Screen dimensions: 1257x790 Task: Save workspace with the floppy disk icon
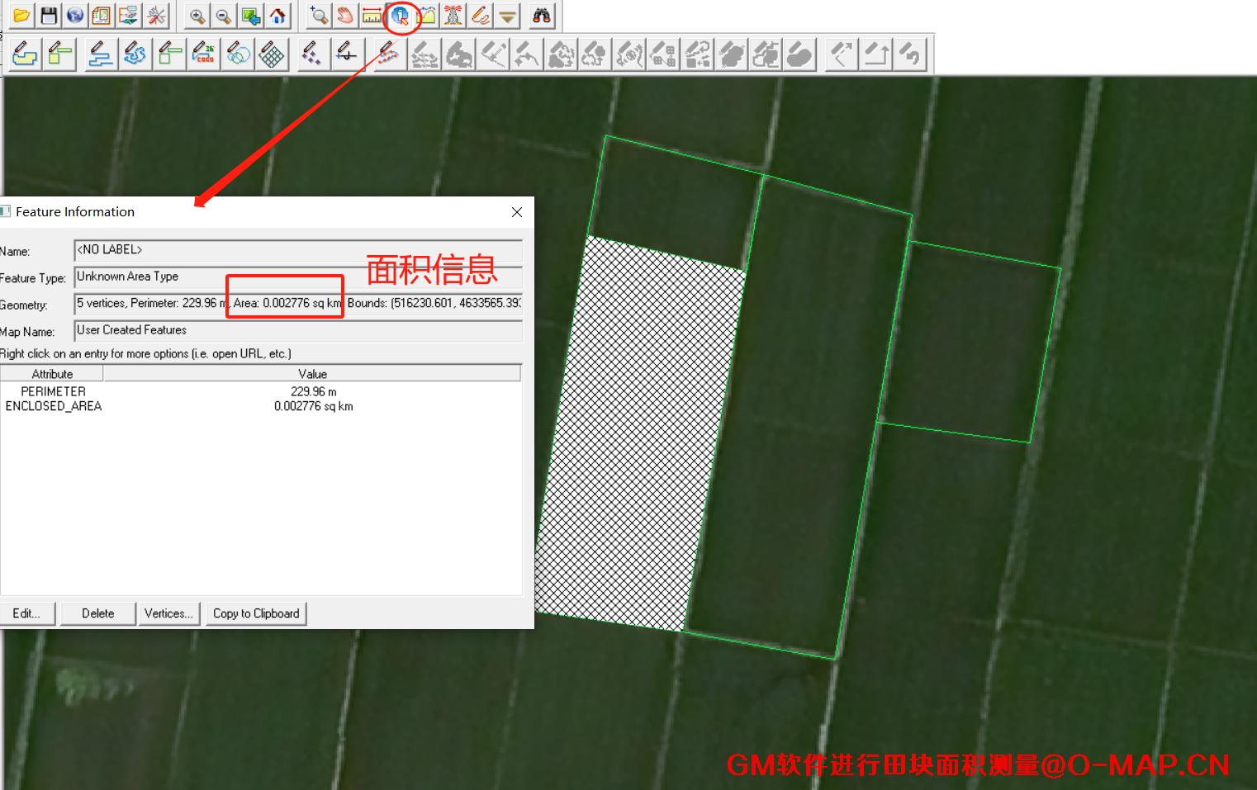(x=49, y=16)
